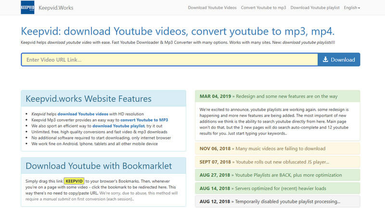Follow the convert Youtube to MP3 link

coord(144,120)
